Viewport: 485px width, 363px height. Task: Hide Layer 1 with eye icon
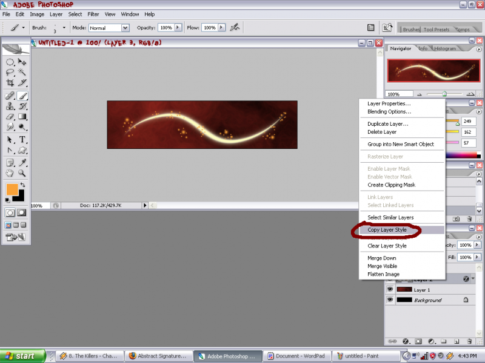[390, 290]
